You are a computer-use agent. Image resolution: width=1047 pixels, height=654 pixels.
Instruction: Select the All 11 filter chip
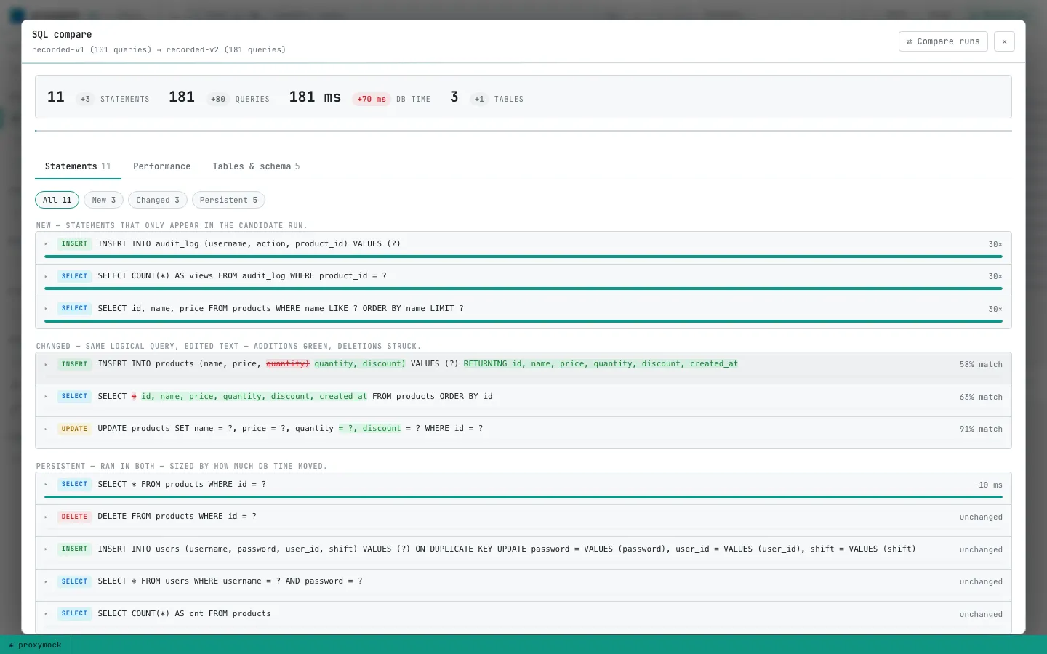pyautogui.click(x=57, y=200)
